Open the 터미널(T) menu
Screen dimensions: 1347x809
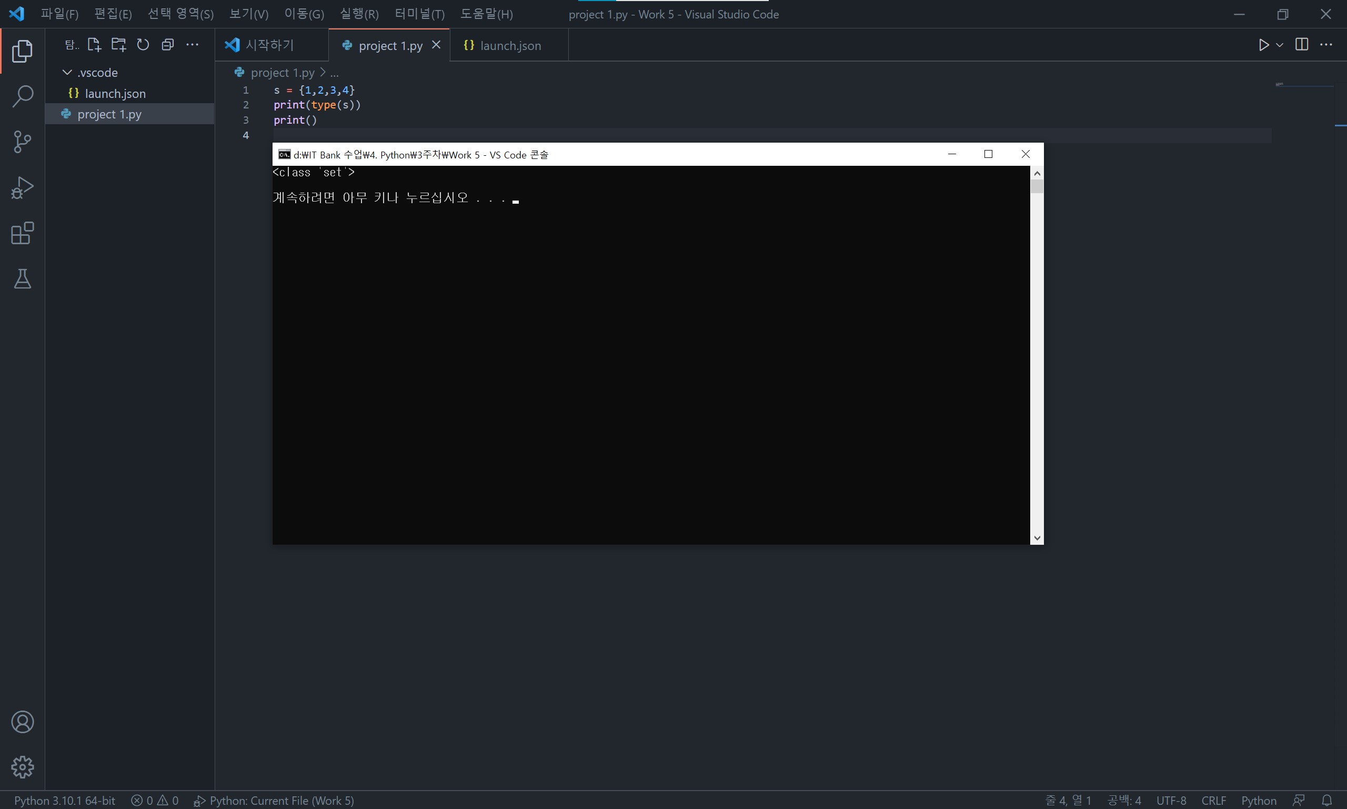[x=419, y=14]
